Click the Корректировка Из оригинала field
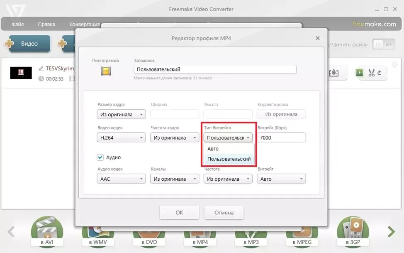The image size is (404, 253). (x=281, y=114)
